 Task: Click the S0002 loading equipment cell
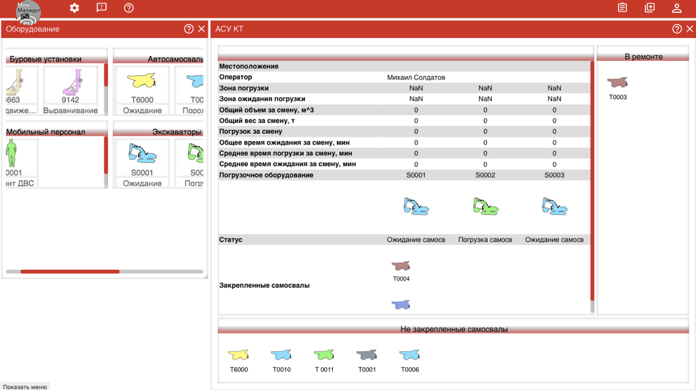point(485,175)
